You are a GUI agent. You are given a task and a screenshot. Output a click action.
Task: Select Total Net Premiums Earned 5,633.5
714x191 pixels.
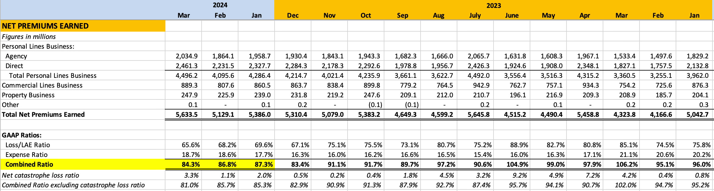(x=187, y=114)
